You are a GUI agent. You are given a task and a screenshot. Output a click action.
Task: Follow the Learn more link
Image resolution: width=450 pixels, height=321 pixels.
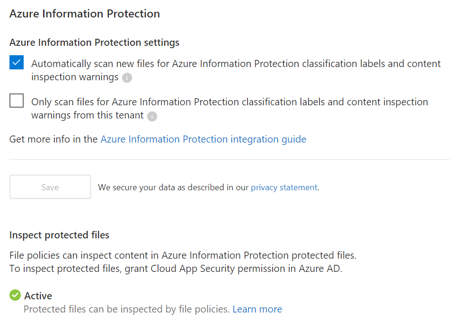(x=257, y=309)
